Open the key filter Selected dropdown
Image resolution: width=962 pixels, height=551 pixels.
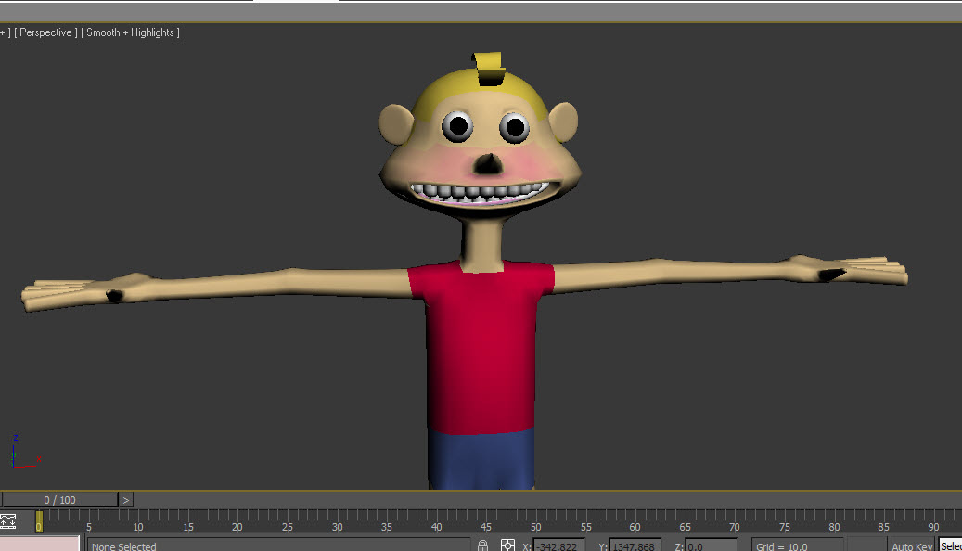coord(950,545)
